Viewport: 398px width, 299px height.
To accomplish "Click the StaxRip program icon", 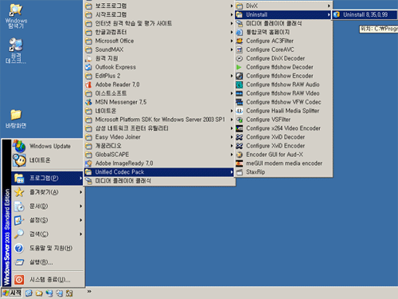I will 240,172.
